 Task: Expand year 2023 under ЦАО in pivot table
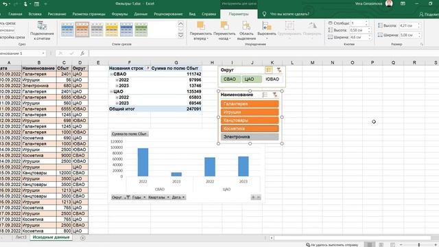[x=117, y=104]
